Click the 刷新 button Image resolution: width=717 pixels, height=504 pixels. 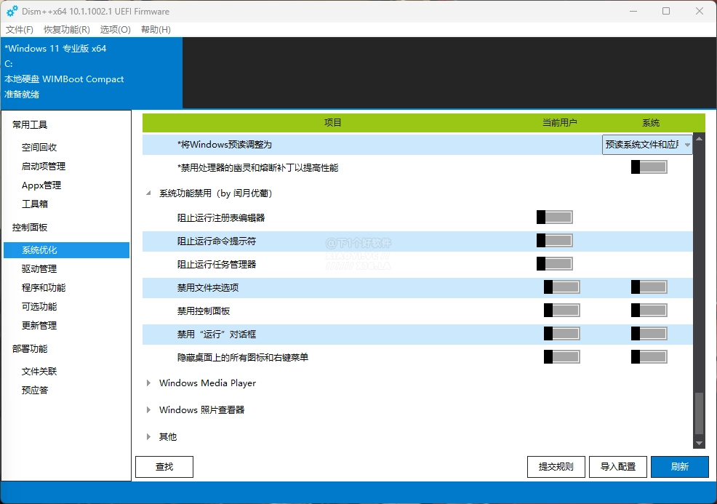[x=679, y=466]
